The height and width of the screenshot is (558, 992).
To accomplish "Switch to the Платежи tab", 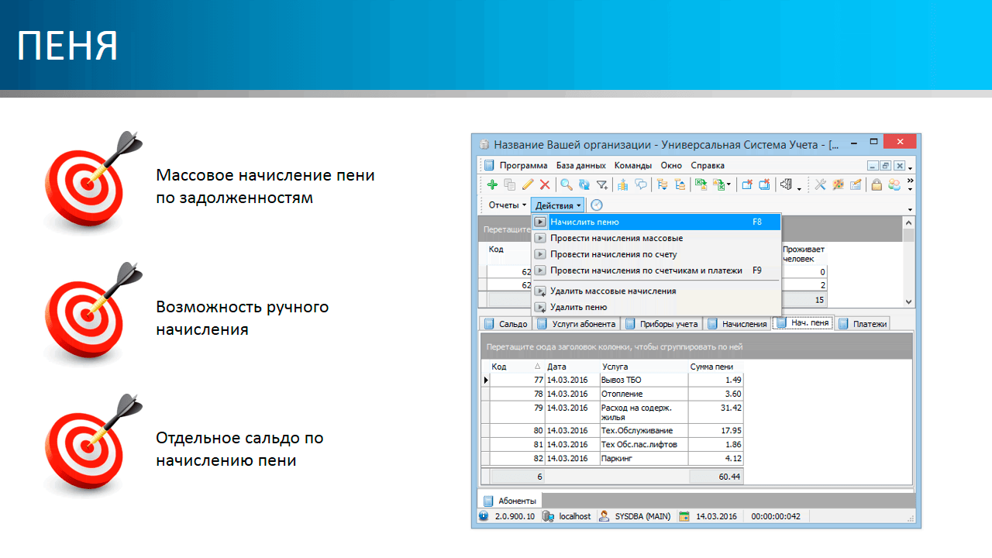I will pos(862,324).
